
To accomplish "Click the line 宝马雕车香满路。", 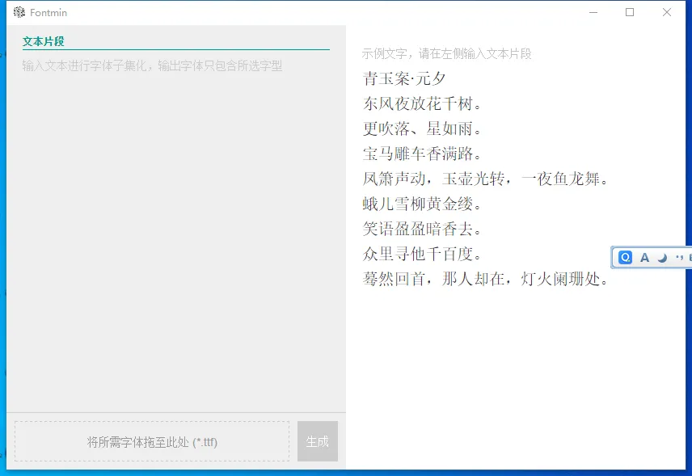I will click(x=422, y=154).
